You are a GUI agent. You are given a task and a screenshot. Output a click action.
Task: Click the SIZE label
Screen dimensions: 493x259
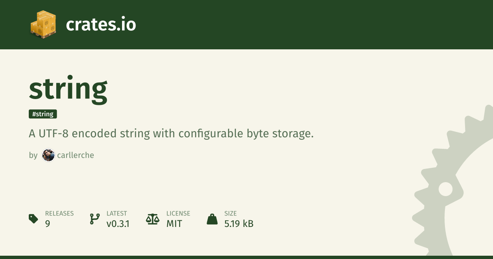[x=231, y=214]
